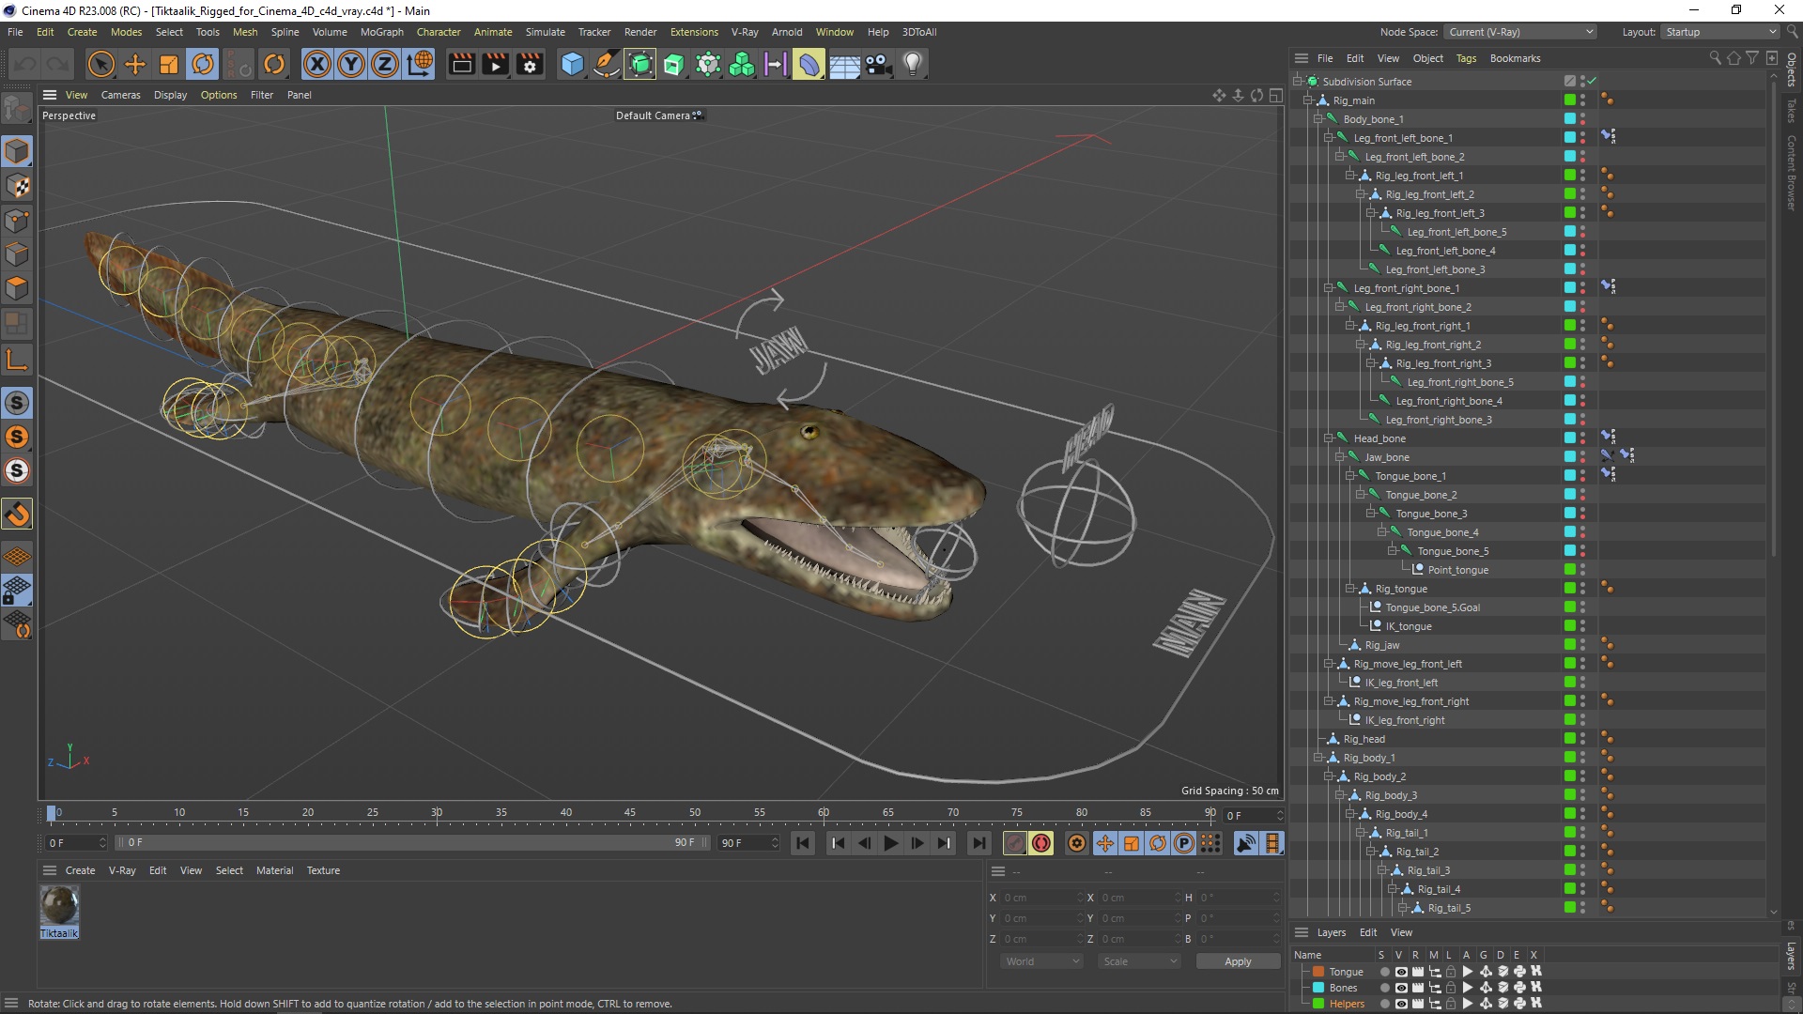Click the timeline range preview slider bar
Viewport: 1803px width, 1014px height.
[411, 843]
